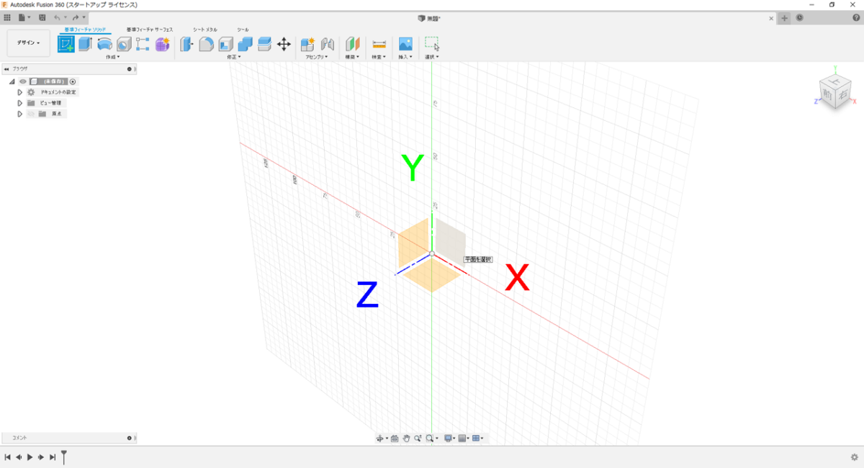Open the 選択 dropdown menu
Screen dimensions: 864x468
point(431,56)
